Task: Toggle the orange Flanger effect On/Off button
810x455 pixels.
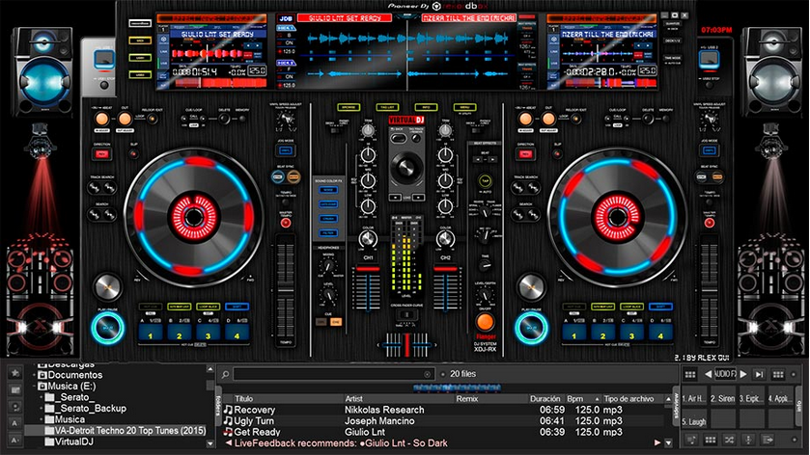Action: 485,322
